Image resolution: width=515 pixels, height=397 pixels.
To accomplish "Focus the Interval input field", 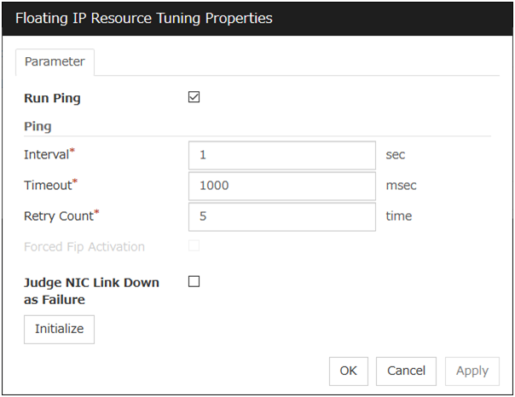I will [x=281, y=155].
